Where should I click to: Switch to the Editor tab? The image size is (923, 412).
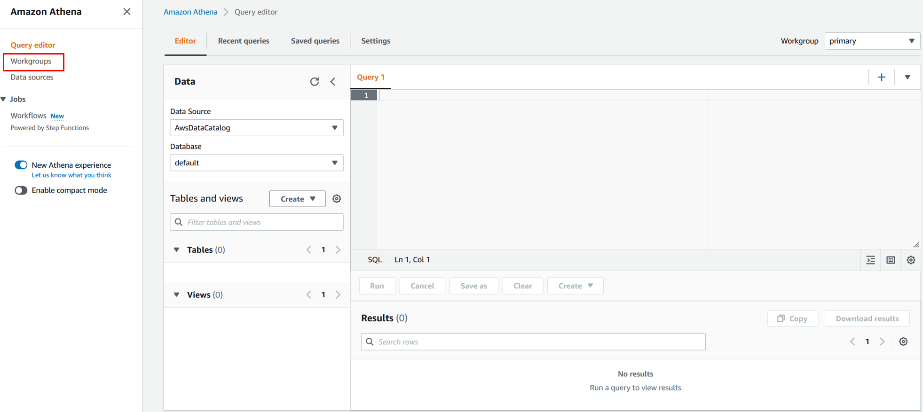[185, 41]
